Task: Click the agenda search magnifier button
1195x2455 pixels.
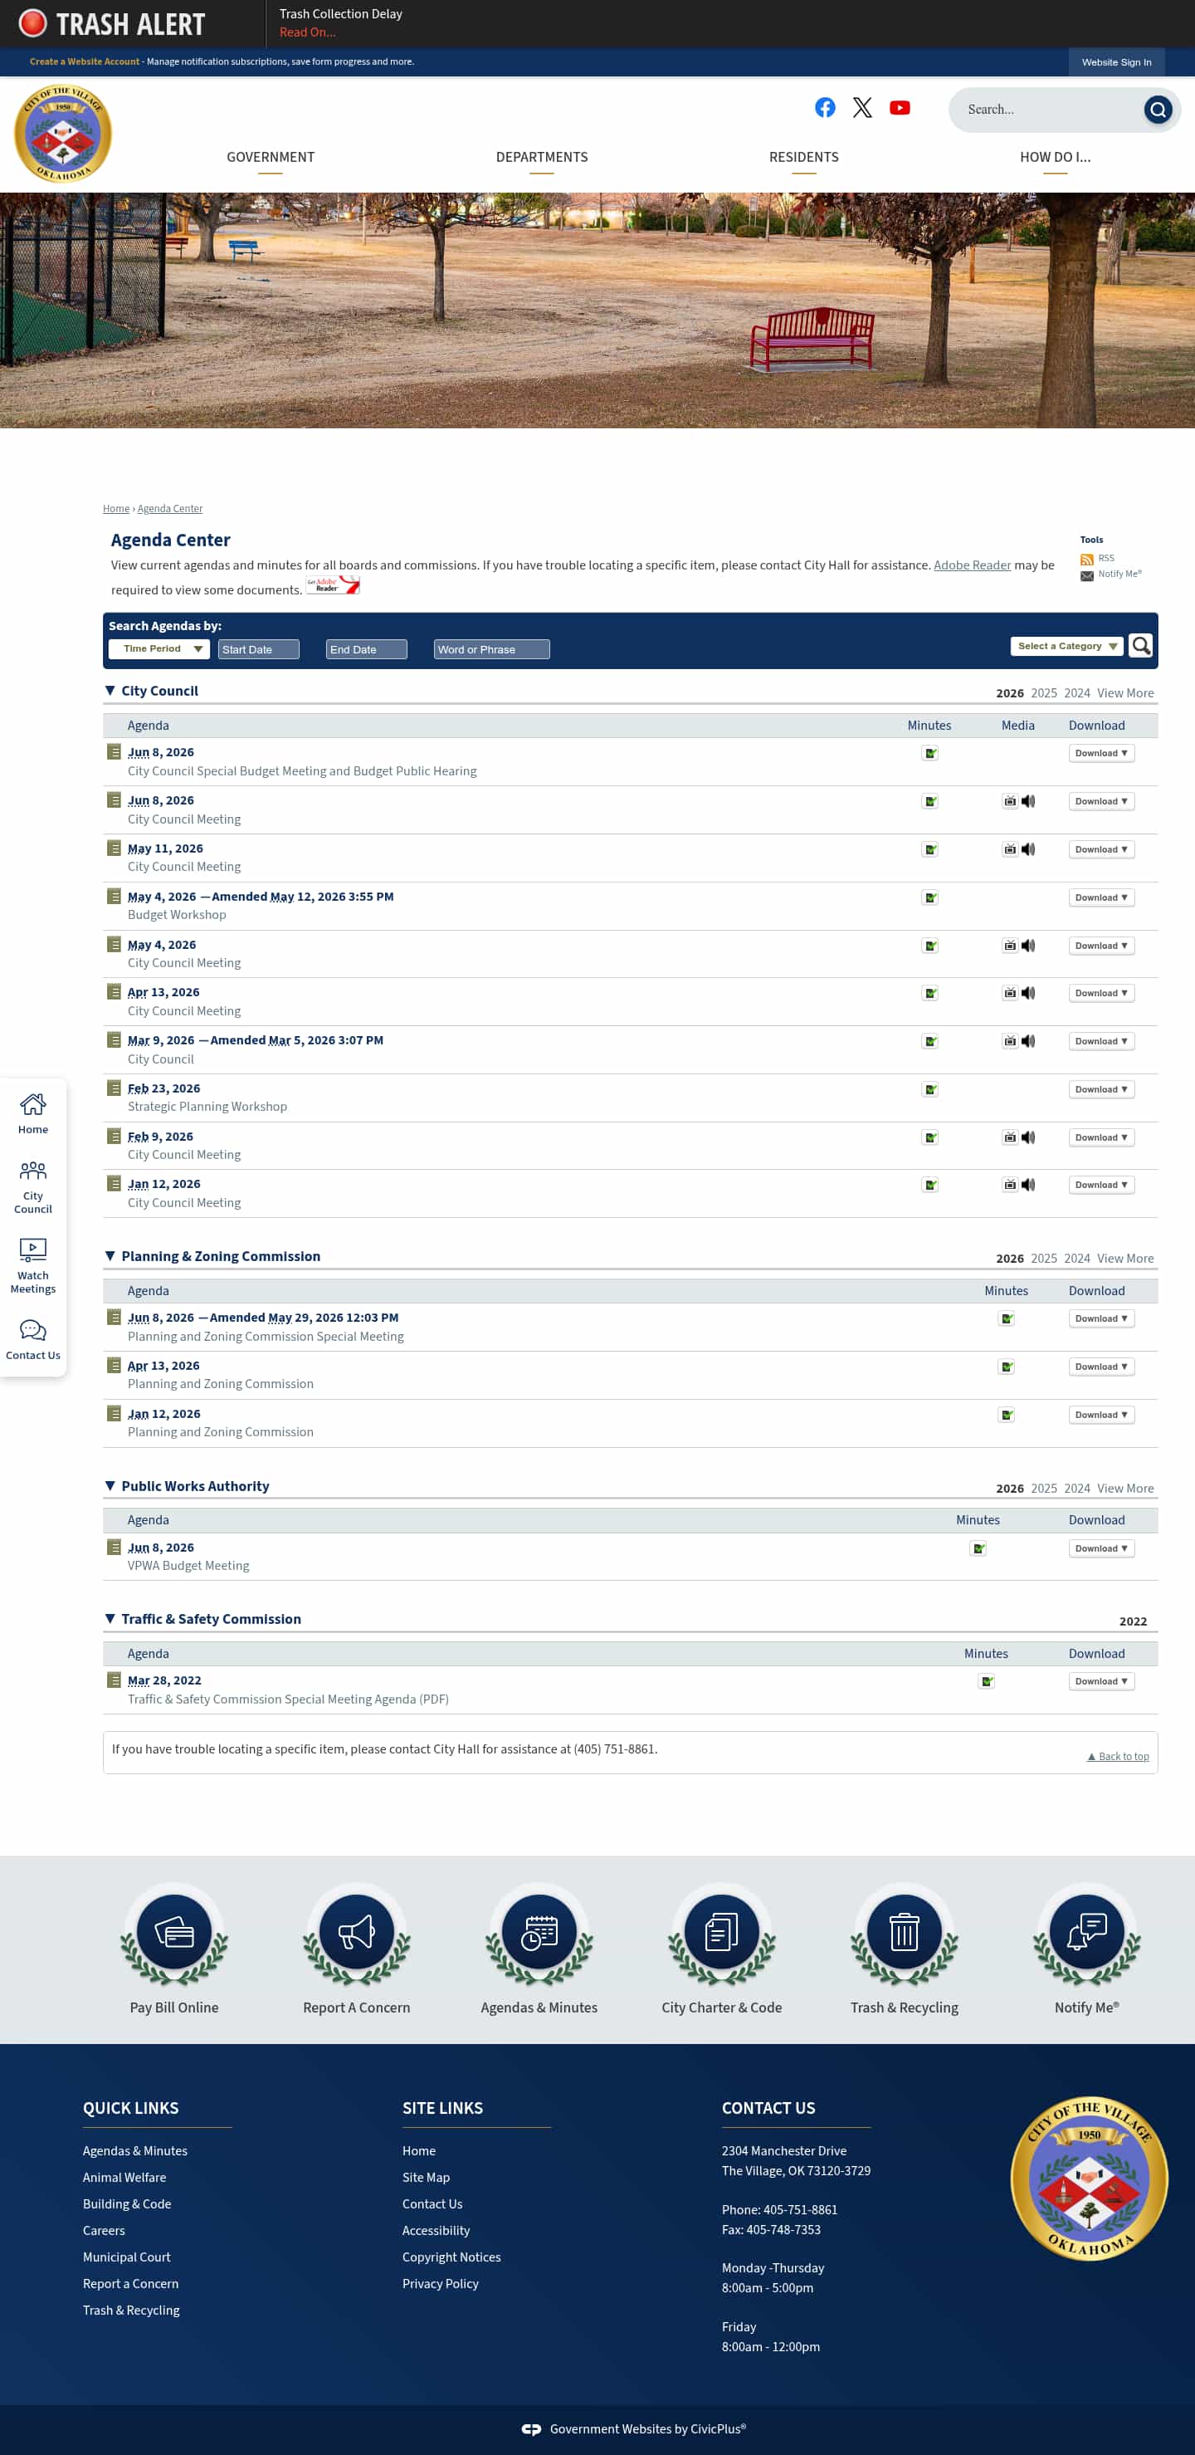Action: [1139, 645]
